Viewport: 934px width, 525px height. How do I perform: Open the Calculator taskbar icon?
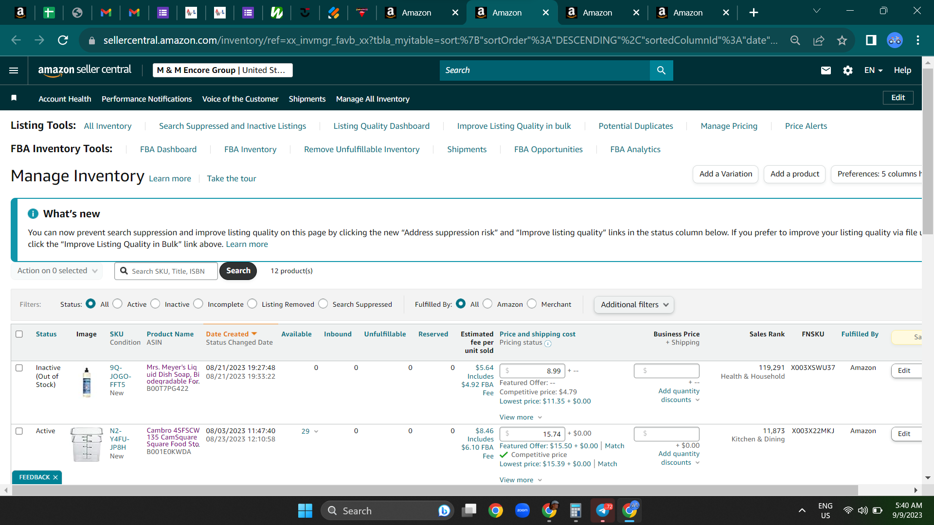(576, 510)
